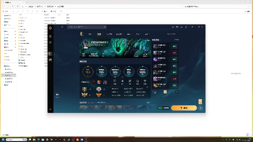Open Explorer's see more three-dot menu

[61, 11]
